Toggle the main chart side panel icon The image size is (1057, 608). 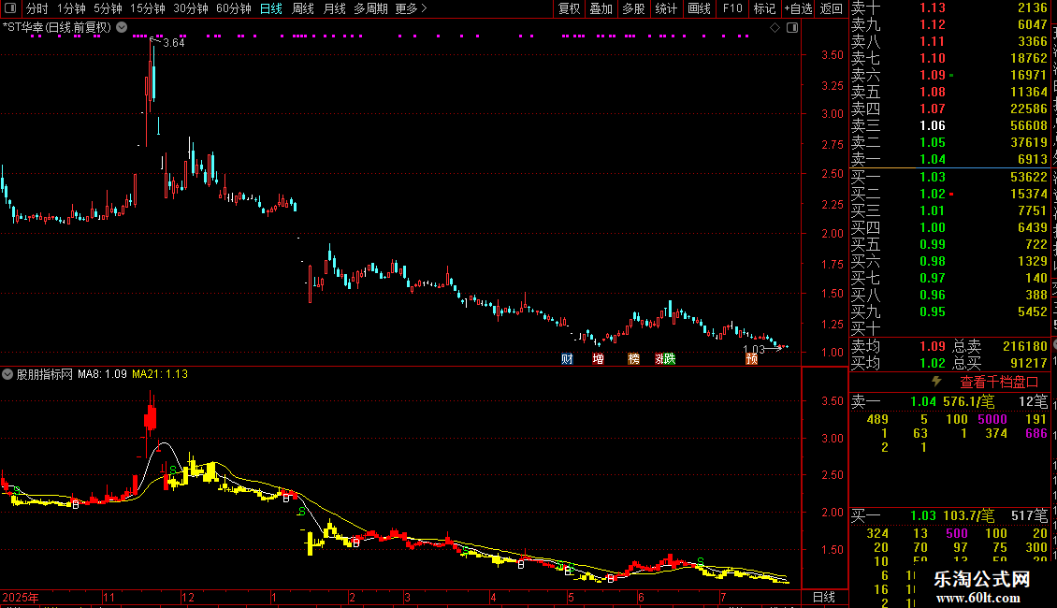pos(792,28)
